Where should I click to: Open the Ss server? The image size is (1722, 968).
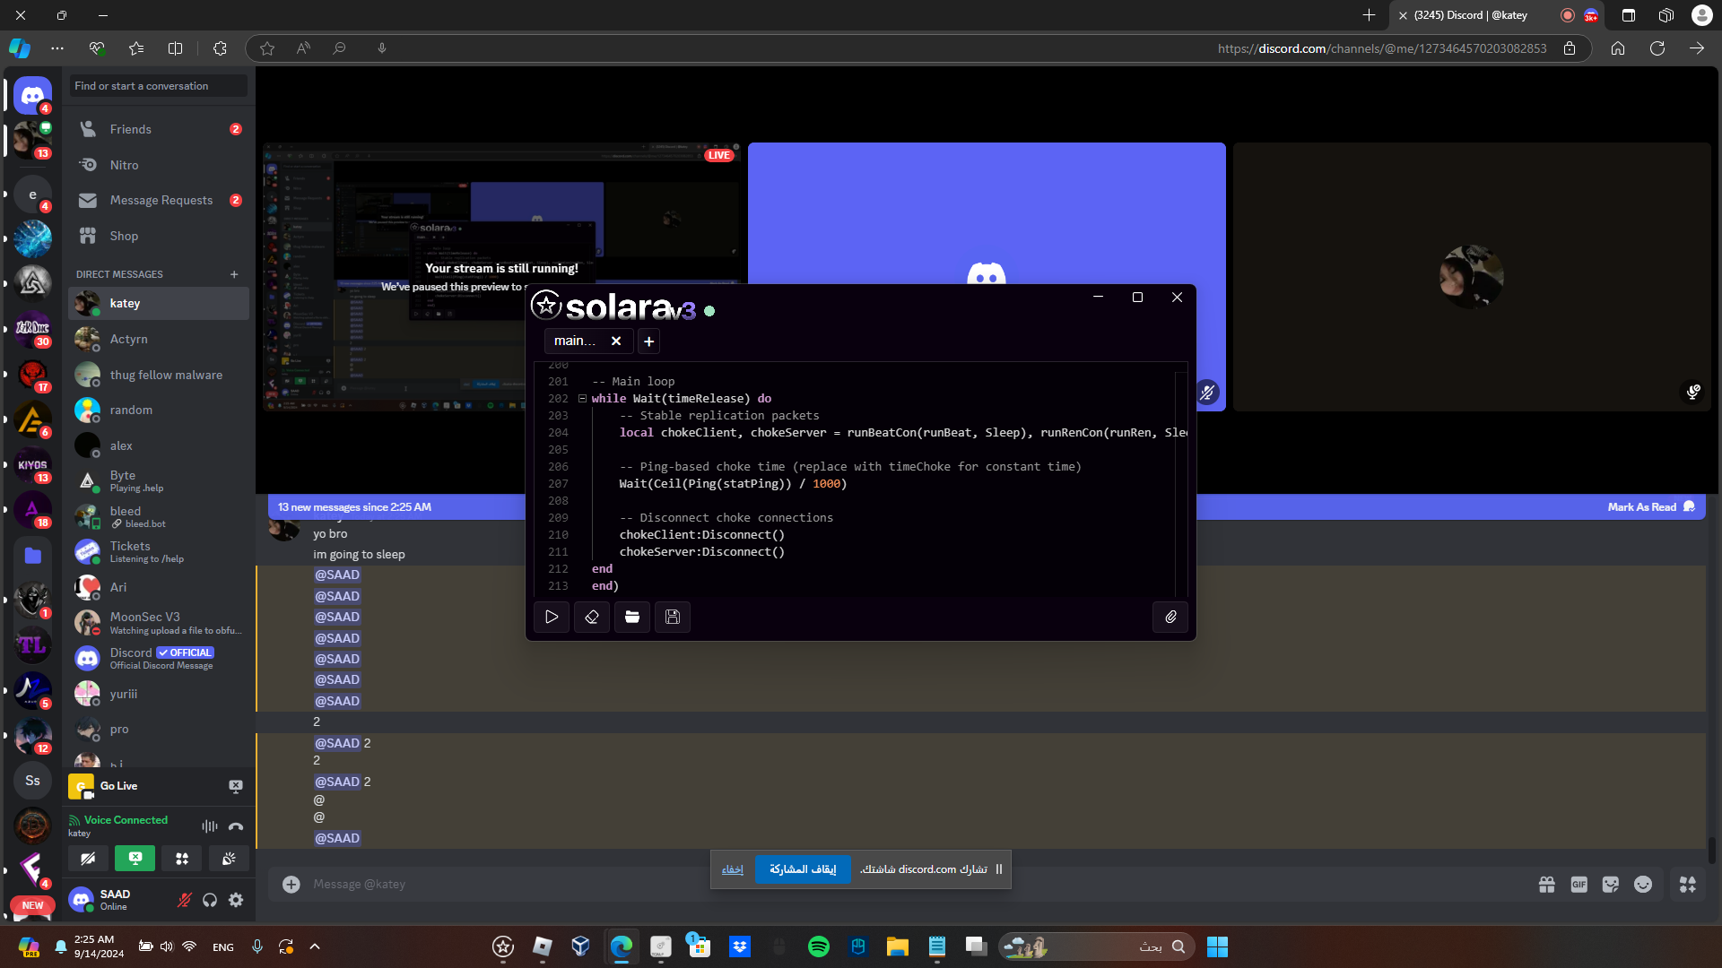coord(33,781)
